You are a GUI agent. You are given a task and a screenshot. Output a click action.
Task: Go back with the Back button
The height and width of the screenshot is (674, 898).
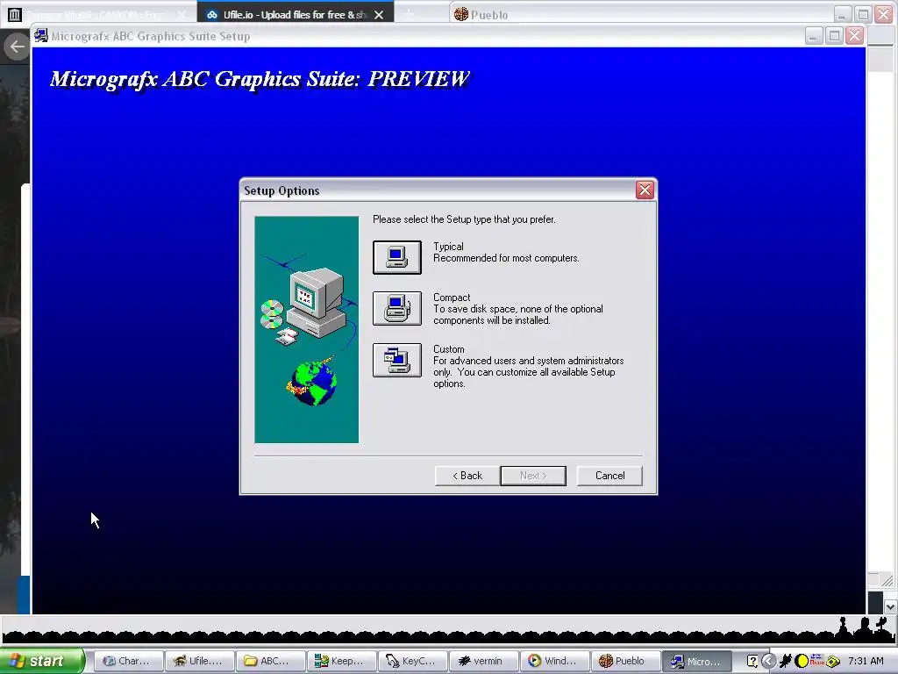coord(467,476)
